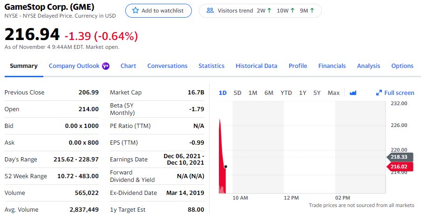Click the 9M upward trend arrow

312,10
